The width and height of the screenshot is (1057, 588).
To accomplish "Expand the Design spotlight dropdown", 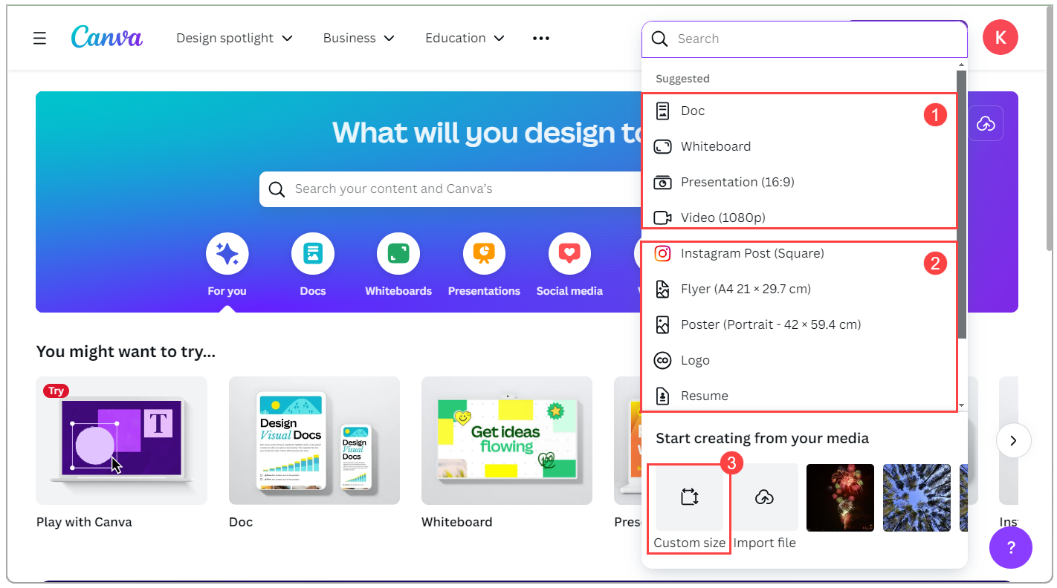I will coord(234,38).
